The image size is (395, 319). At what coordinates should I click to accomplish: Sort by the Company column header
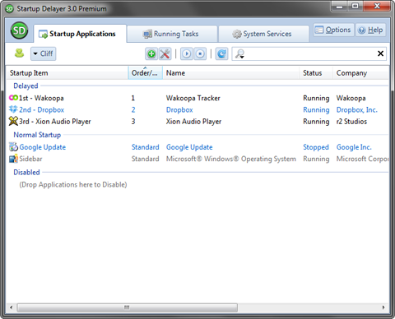click(361, 73)
